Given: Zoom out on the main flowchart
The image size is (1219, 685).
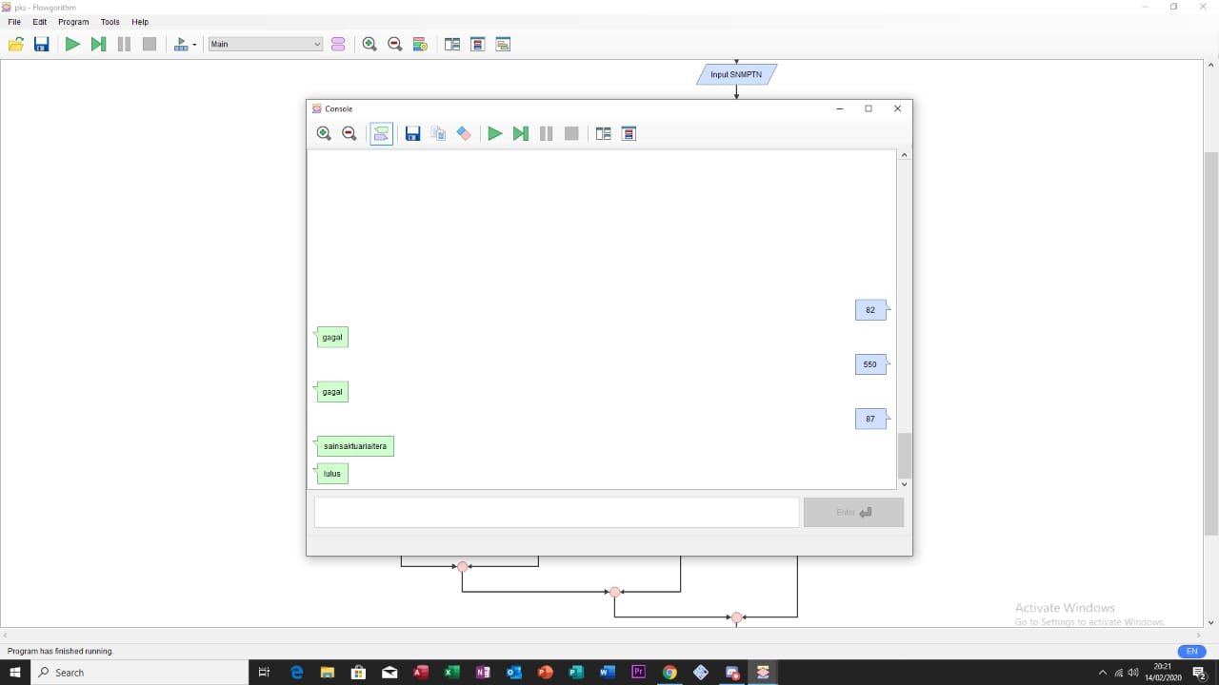Looking at the screenshot, I should click(x=395, y=44).
